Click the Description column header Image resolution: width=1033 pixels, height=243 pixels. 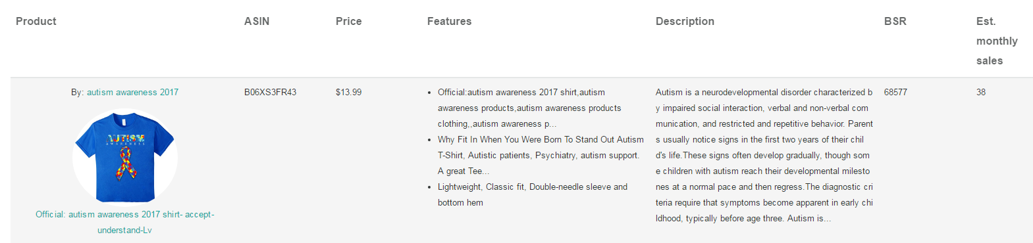685,22
